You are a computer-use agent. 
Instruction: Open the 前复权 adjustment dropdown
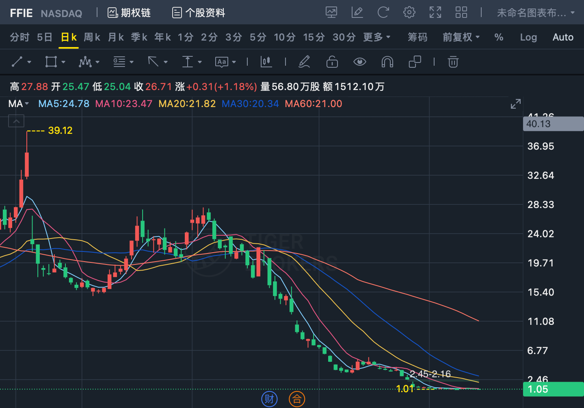[461, 37]
